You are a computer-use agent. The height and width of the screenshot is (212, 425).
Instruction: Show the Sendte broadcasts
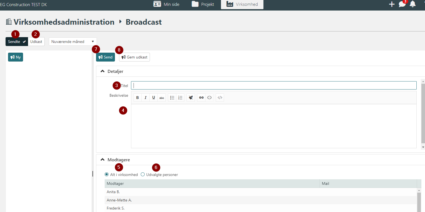coord(17,42)
